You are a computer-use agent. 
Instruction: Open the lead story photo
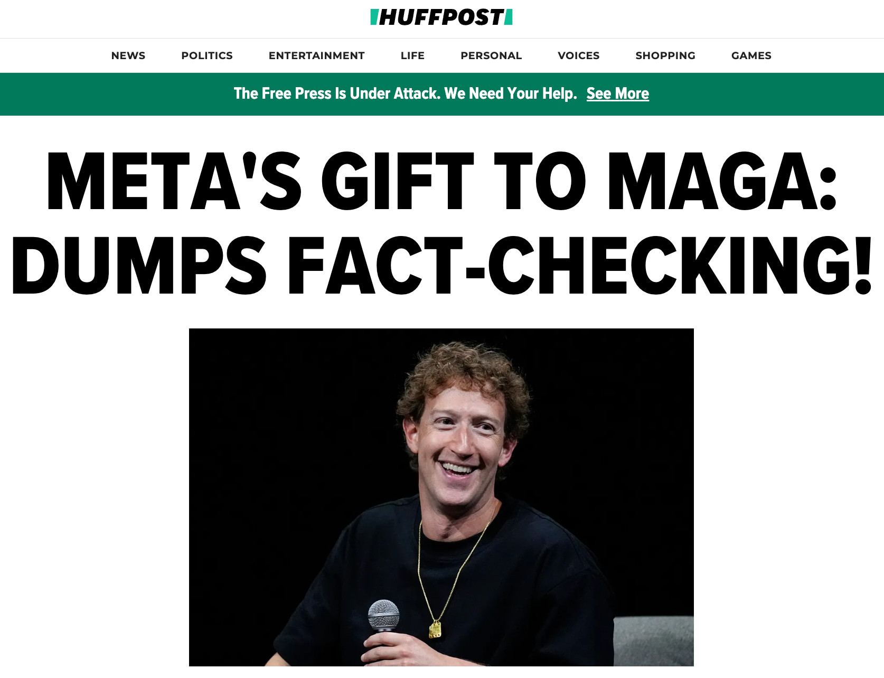pyautogui.click(x=441, y=497)
